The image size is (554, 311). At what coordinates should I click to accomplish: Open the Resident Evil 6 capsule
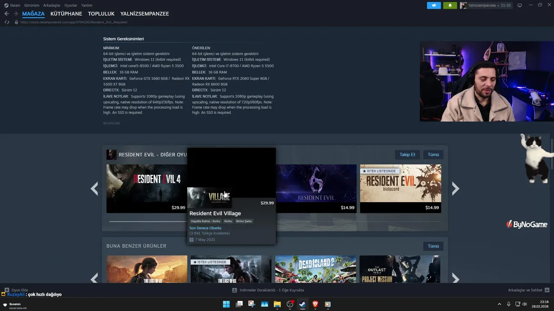coord(316,188)
